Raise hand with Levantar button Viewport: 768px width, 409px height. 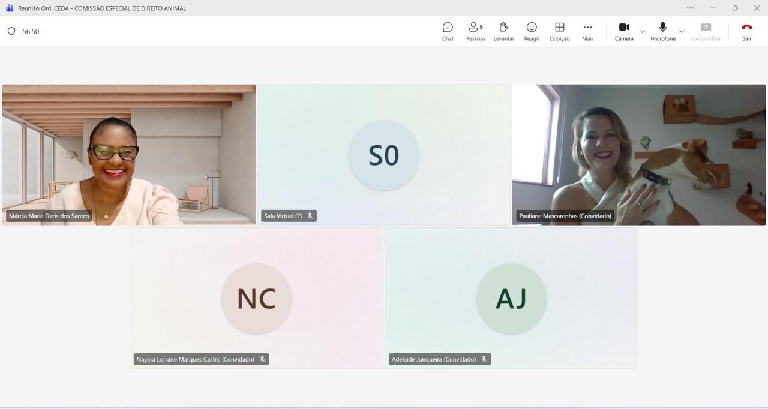[x=503, y=31]
